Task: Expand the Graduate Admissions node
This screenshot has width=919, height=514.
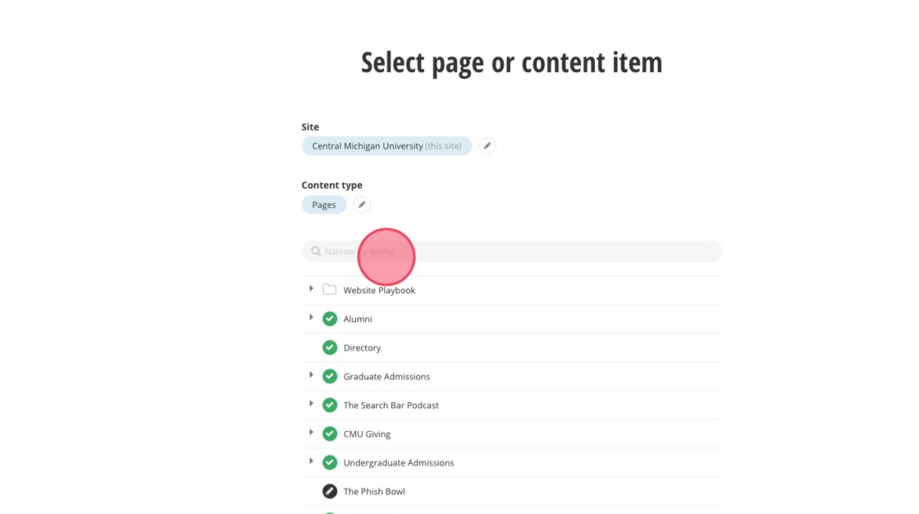Action: point(311,375)
